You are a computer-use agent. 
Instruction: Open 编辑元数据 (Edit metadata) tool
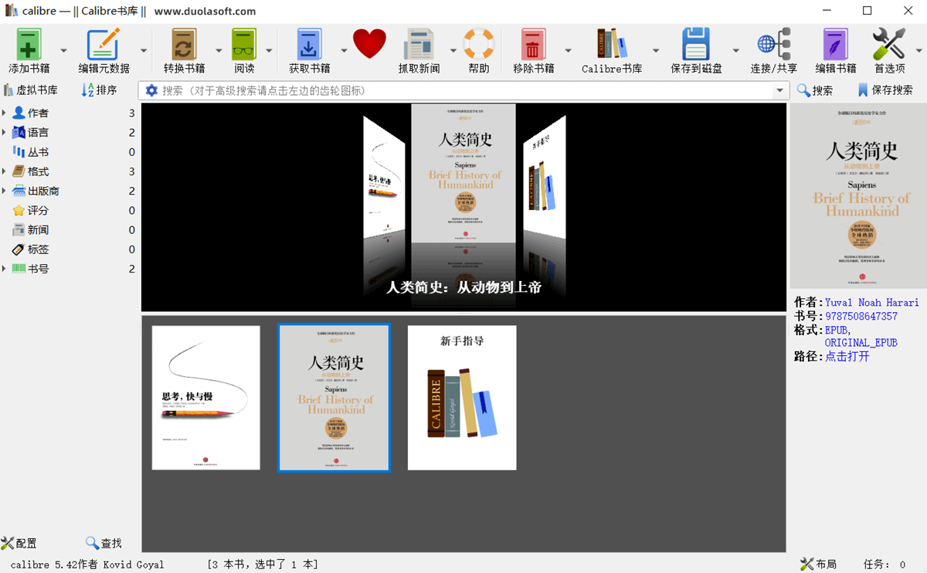[104, 45]
